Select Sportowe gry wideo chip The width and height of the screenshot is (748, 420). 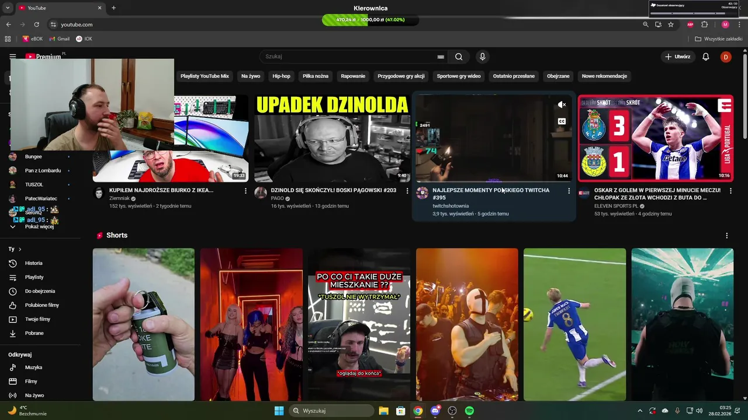459,76
